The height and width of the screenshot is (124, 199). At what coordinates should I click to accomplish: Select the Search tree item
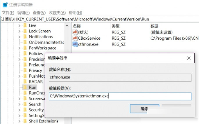click(x=35, y=104)
